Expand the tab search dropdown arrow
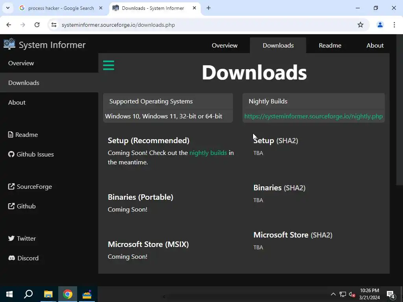This screenshot has height=302, width=403. point(8,8)
